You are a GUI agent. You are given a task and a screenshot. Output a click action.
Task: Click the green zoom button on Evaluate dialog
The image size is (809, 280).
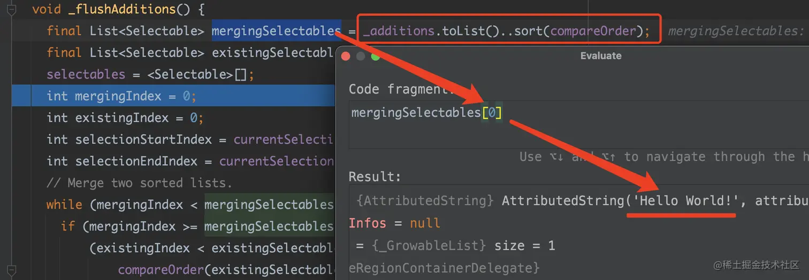[x=375, y=56]
